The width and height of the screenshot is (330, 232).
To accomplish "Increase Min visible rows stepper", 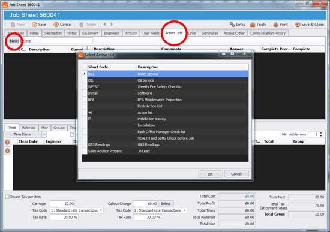I will (x=321, y=133).
